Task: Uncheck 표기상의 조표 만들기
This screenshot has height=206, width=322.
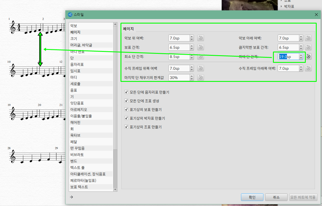Action: [x=126, y=127]
